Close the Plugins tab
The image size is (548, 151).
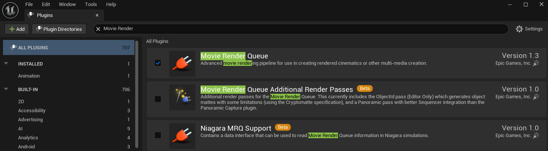tap(97, 15)
